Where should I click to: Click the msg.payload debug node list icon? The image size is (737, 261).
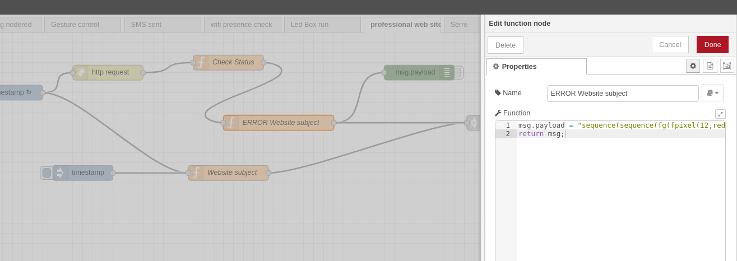[x=447, y=72]
